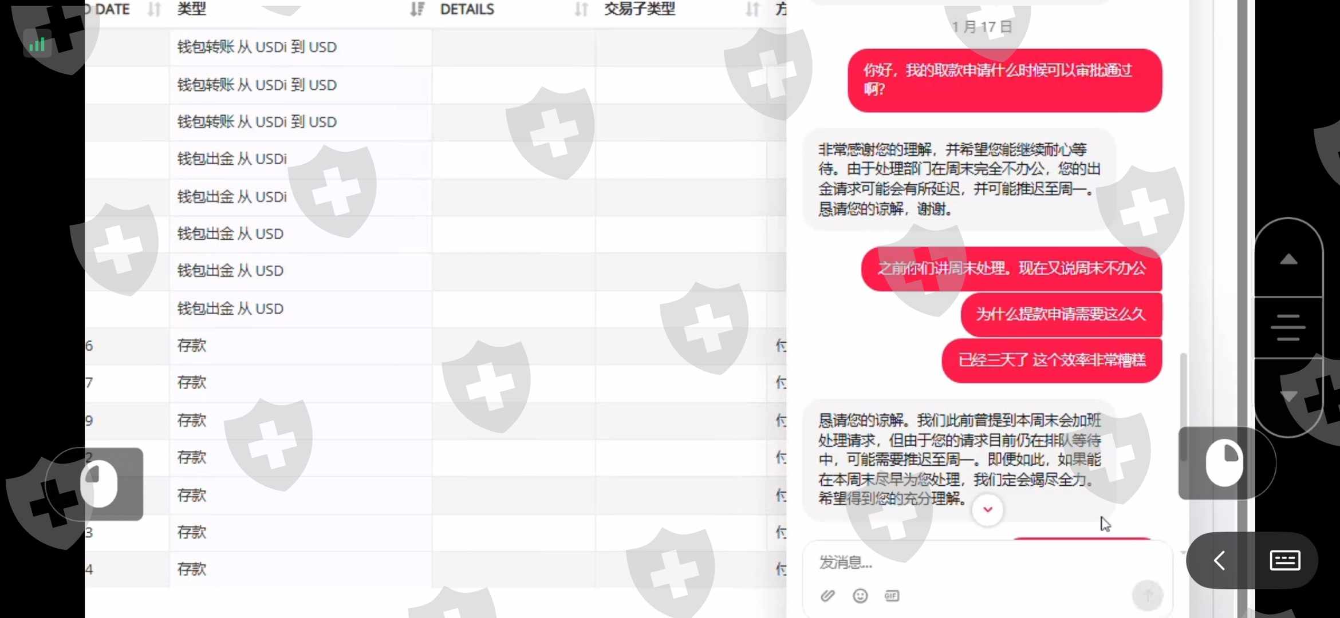Open the GIF picker
The height and width of the screenshot is (618, 1340).
tap(892, 596)
